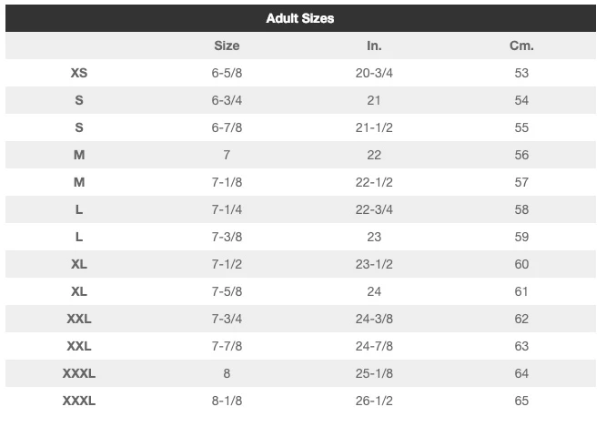Viewport: 606px width, 427px height.
Task: Click the size 7 cell
Action: click(x=227, y=155)
